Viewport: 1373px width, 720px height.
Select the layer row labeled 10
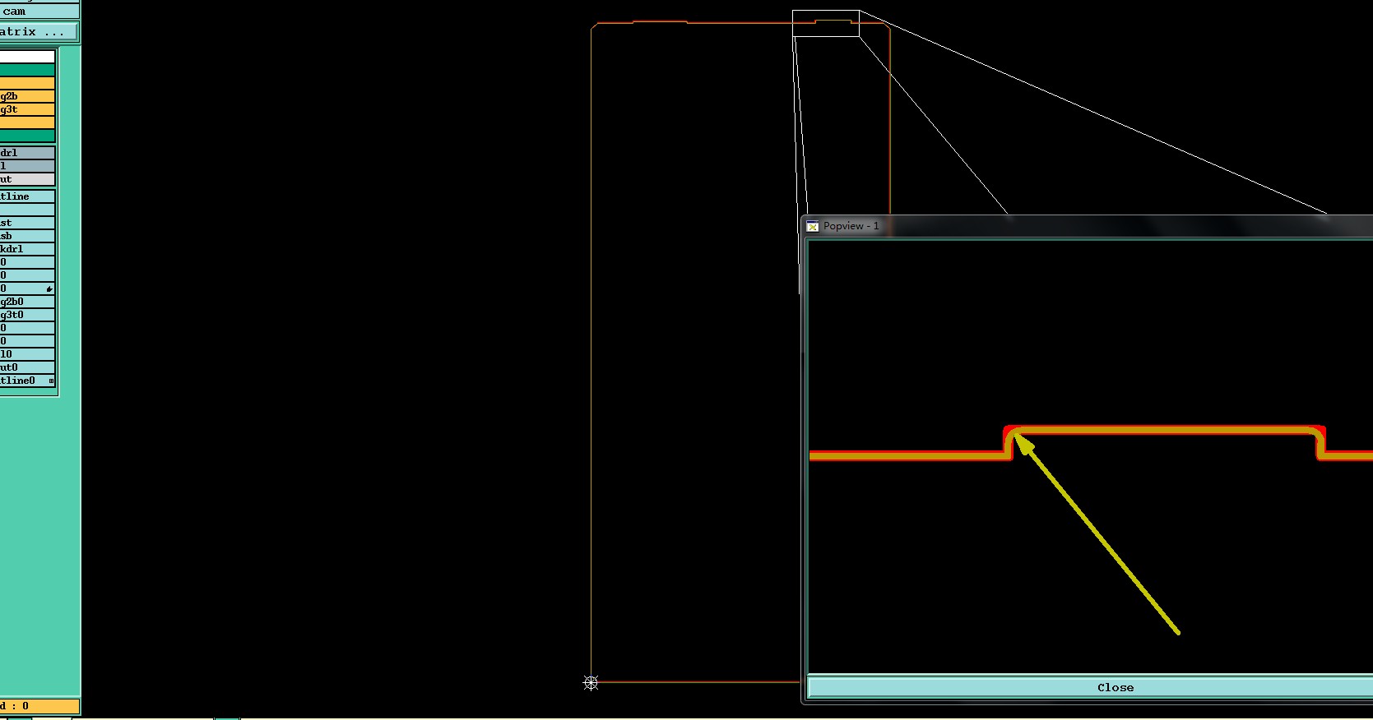[x=27, y=354]
